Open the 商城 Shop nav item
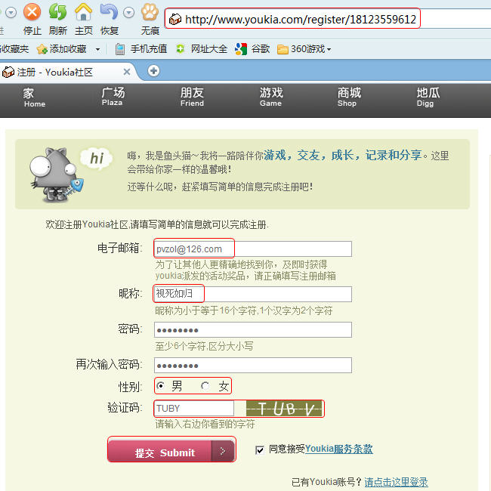491x491 pixels. click(349, 97)
